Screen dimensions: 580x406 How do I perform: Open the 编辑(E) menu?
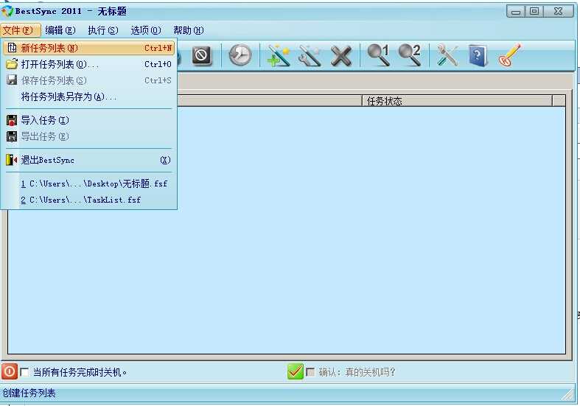click(60, 30)
